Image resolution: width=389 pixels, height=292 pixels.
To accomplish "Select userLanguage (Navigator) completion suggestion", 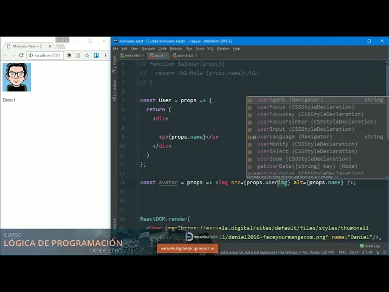I will coord(316,136).
